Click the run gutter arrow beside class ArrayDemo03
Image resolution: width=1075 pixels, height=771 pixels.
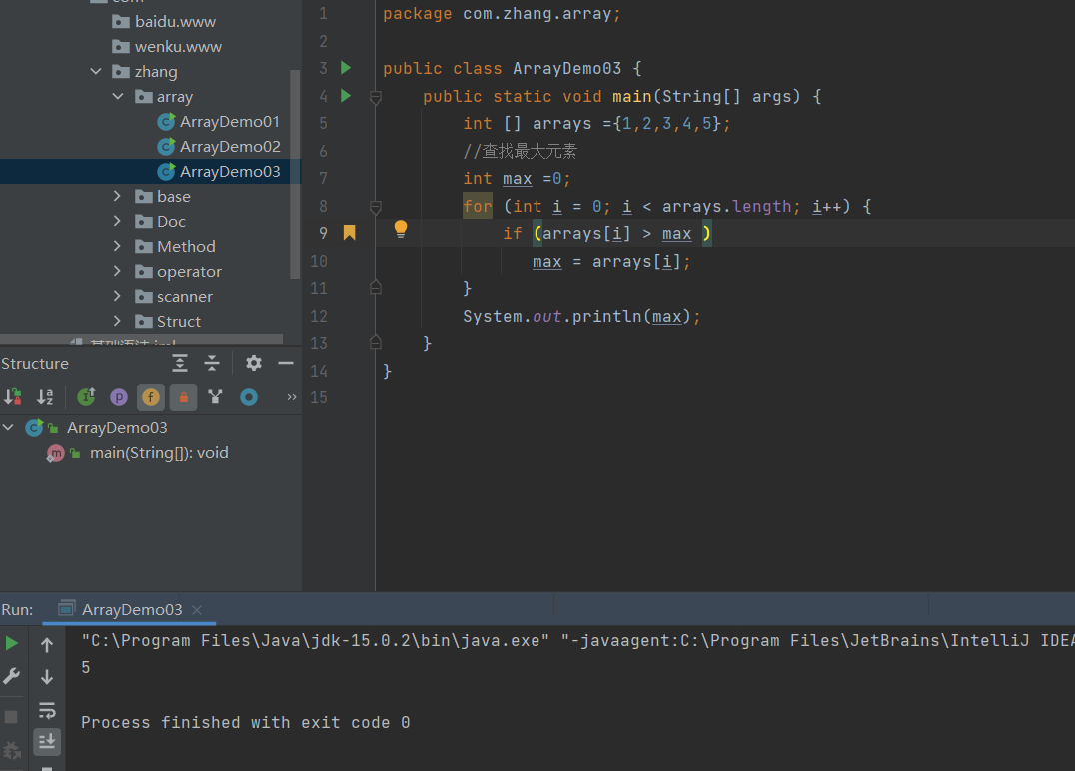tap(346, 68)
